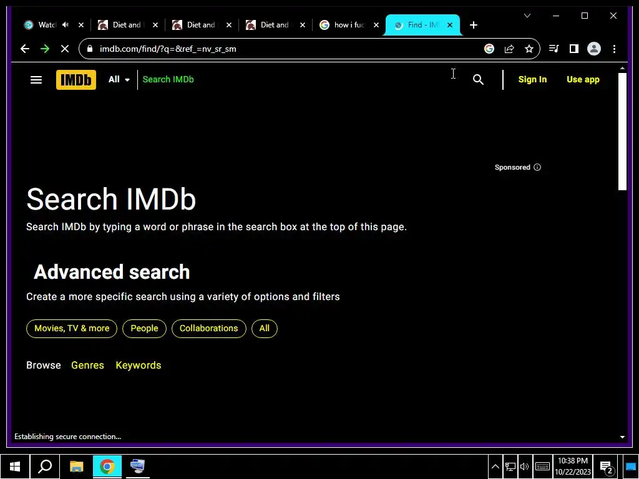Close the Find - IMDb tab
639x479 pixels.
click(x=450, y=25)
